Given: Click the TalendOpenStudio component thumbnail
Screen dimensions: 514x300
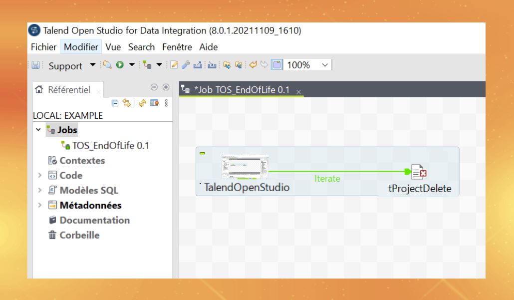Looking at the screenshot, I should (x=245, y=167).
